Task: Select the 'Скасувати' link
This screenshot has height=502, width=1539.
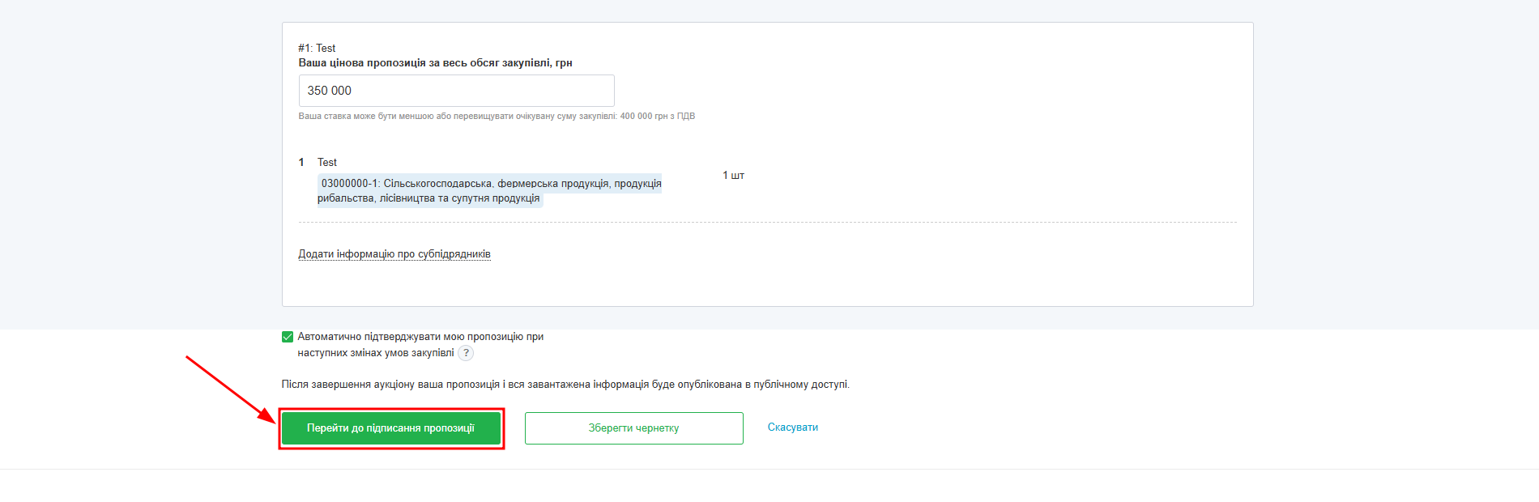Action: 792,428
